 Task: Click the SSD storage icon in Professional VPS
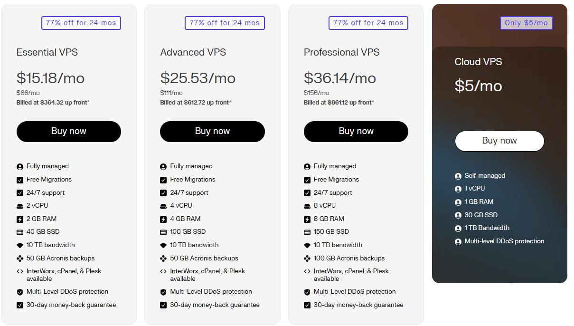(307, 232)
